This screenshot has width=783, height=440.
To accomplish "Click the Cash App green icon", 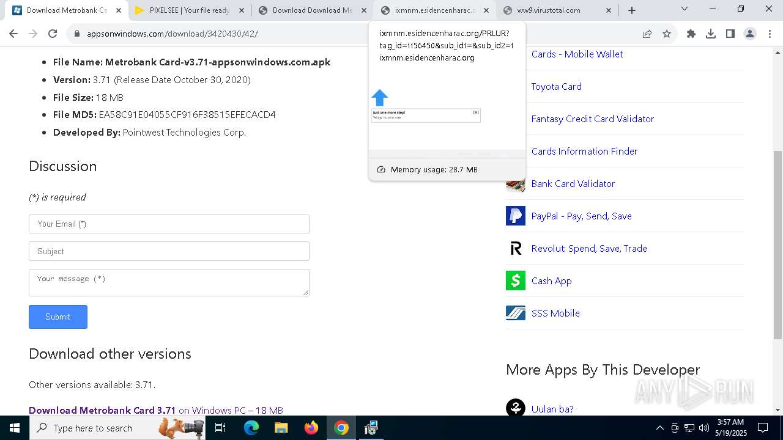I will (516, 280).
